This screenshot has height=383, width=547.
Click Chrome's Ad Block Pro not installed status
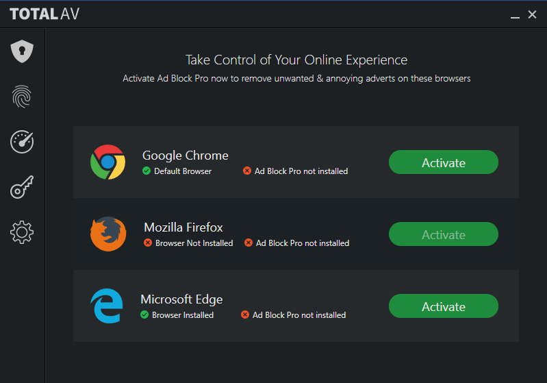click(x=296, y=171)
